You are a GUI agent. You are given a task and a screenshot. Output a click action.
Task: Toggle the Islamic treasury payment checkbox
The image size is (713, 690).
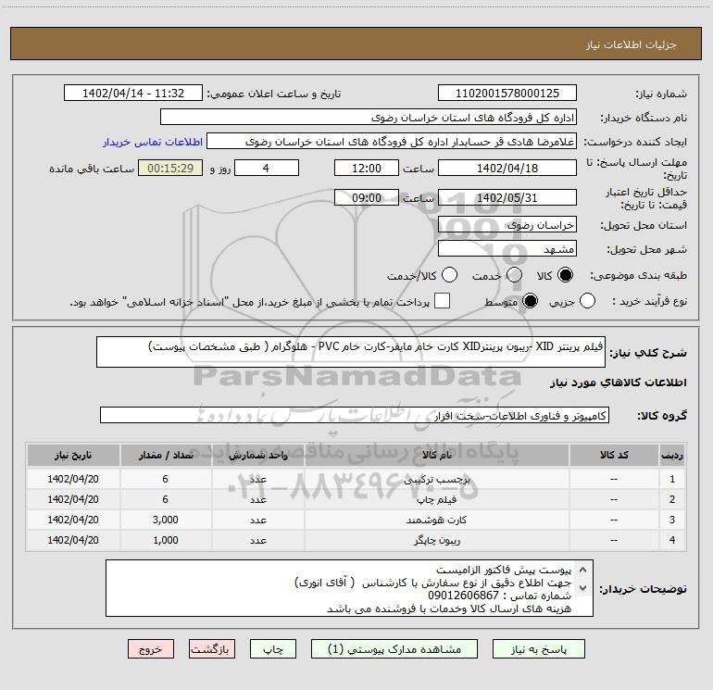pos(442,301)
